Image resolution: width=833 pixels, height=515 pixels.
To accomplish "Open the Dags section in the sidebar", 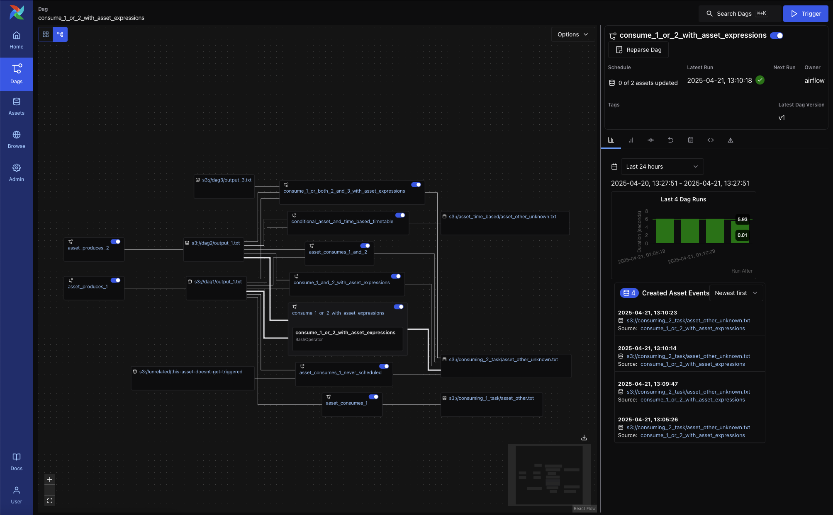I will (x=17, y=74).
